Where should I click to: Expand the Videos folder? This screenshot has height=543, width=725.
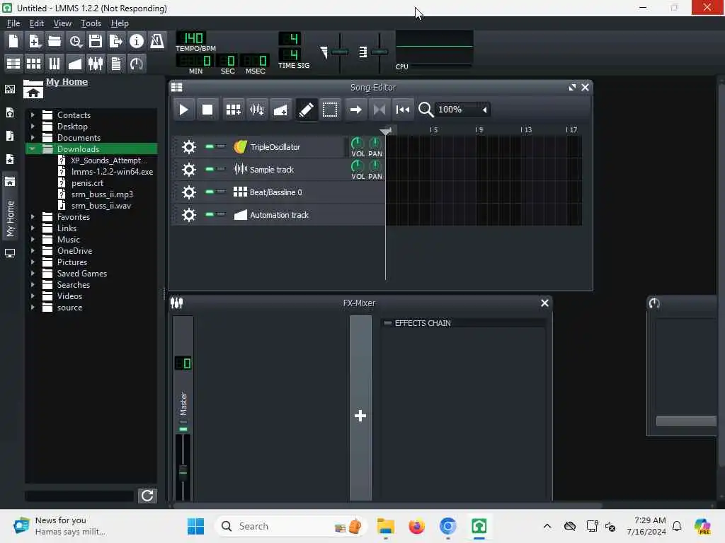(33, 296)
